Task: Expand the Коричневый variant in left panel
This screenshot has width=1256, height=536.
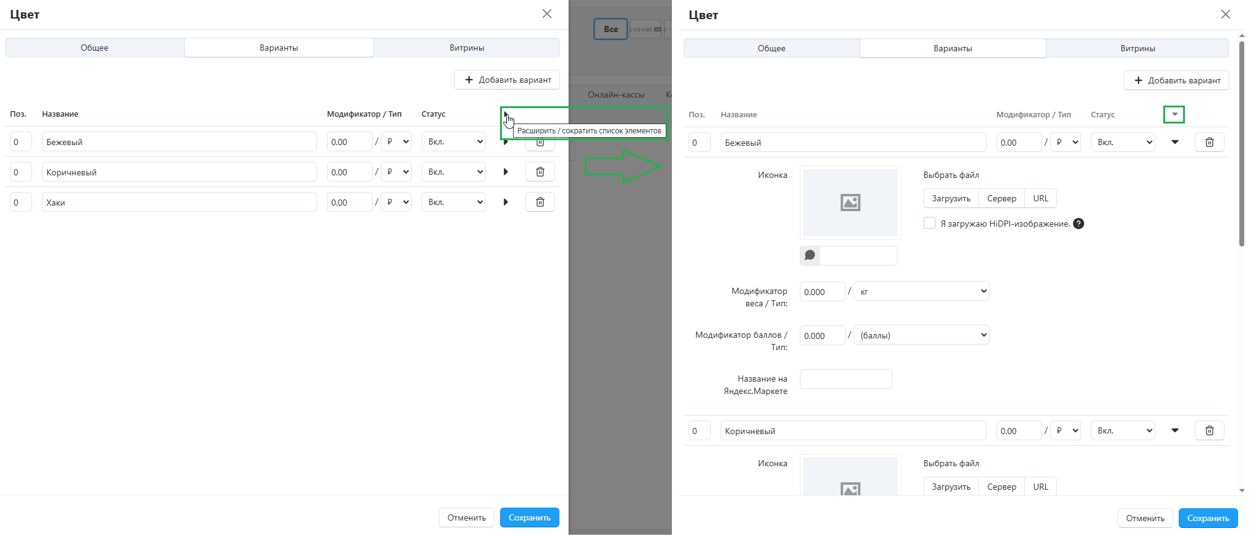Action: coord(506,172)
